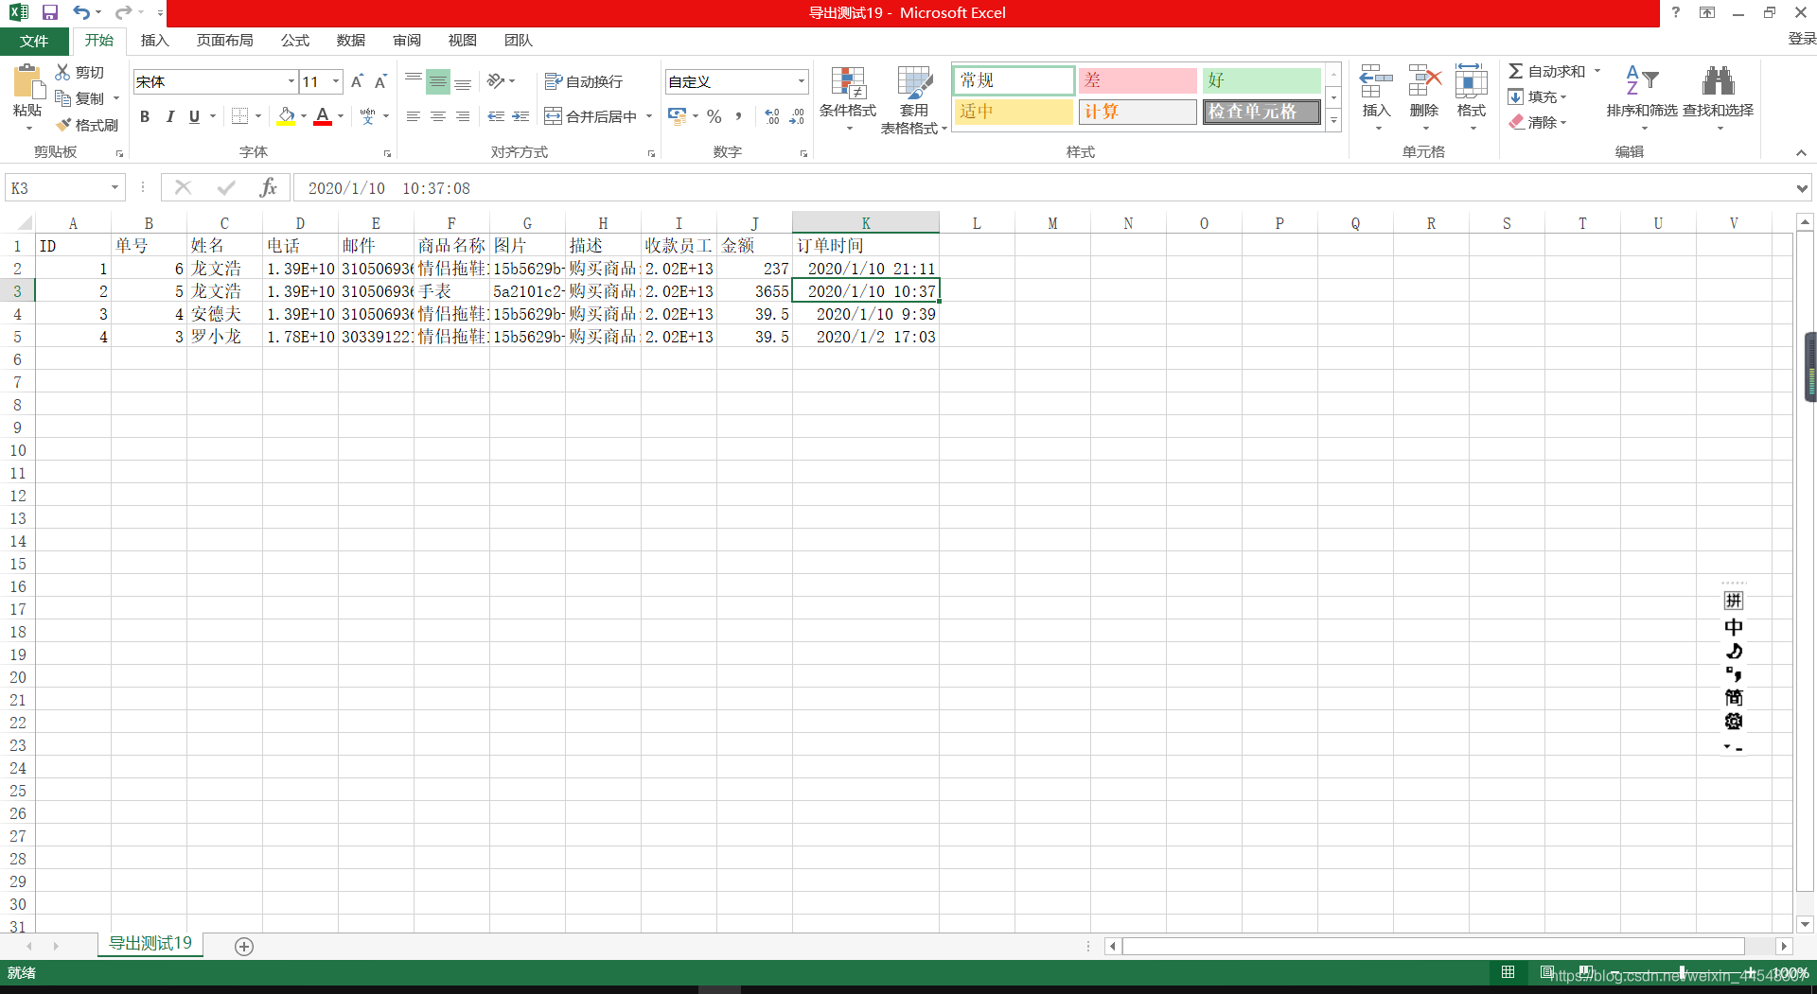
Task: Undo the last action
Action: tap(81, 12)
